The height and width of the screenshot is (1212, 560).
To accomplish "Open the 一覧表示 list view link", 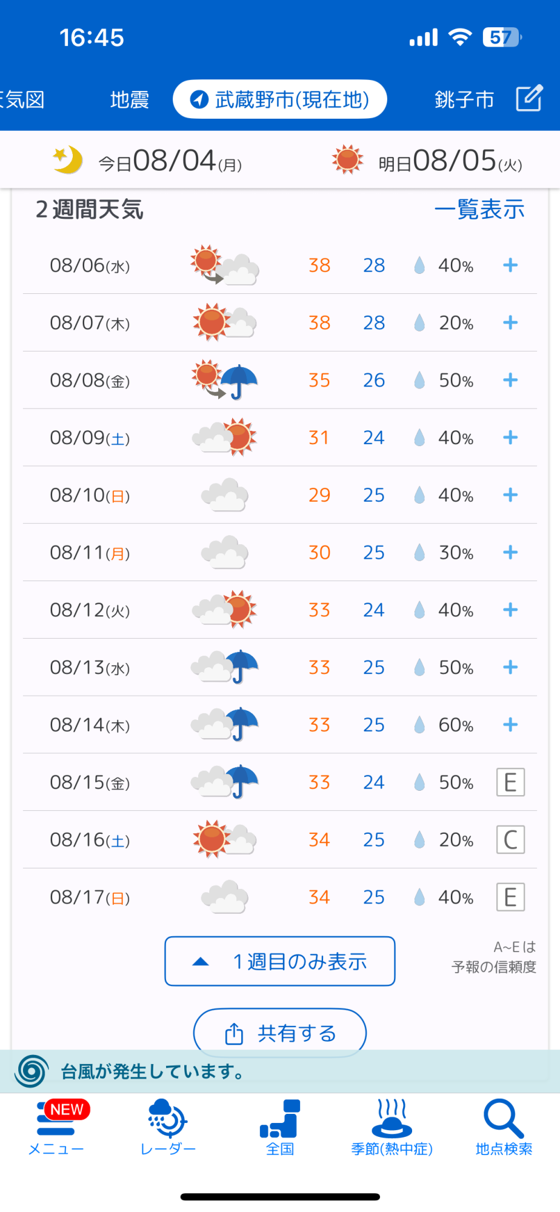I will (x=479, y=210).
